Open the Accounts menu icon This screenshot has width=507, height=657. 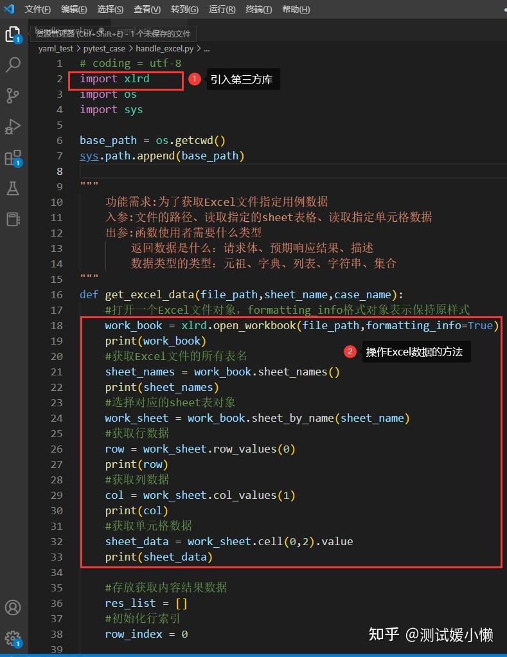pyautogui.click(x=13, y=607)
